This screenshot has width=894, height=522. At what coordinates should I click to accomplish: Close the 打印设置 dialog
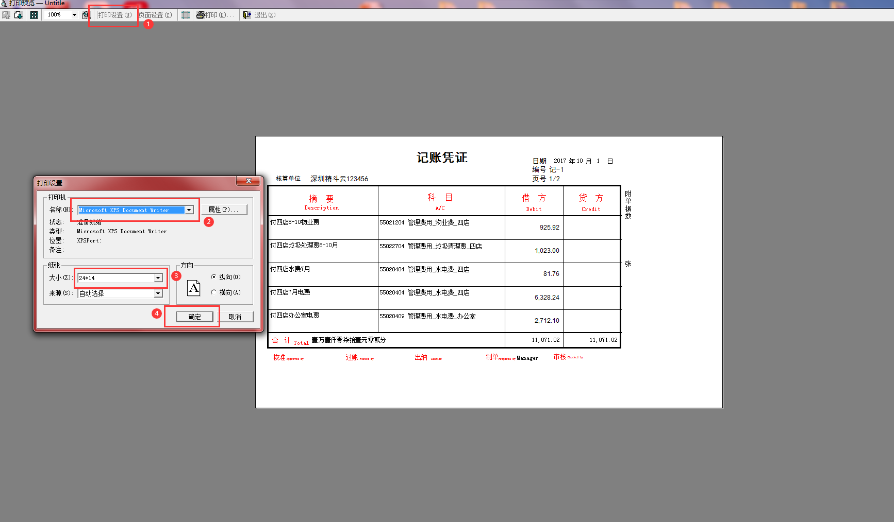(249, 181)
